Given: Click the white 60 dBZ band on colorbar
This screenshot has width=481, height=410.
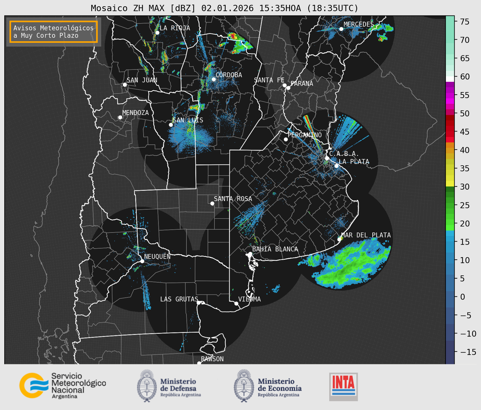Looking at the screenshot, I should pyautogui.click(x=450, y=79).
